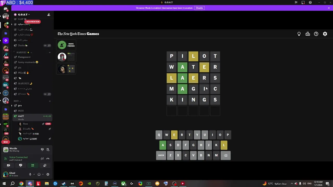Click invite people icon beside G.O.A.T header
Image resolution: width=333 pixels, height=187 pixels.
point(49,15)
